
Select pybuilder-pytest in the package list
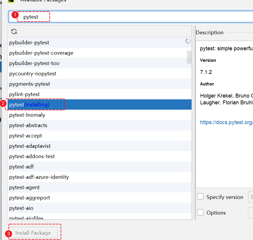tap(99, 43)
